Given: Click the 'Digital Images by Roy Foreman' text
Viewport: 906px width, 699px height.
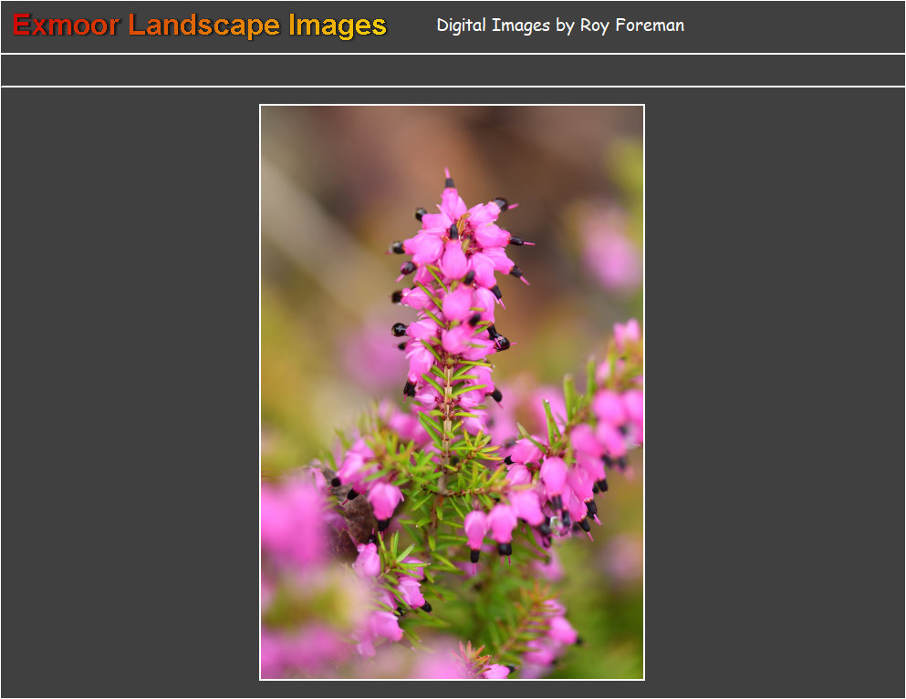Looking at the screenshot, I should click(559, 26).
